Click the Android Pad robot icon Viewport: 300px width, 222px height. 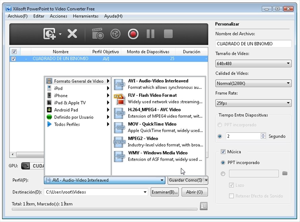[49, 110]
